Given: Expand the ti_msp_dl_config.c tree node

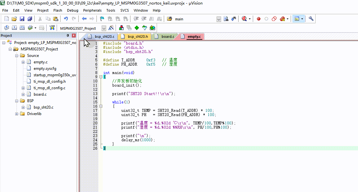Looking at the screenshot, I should [23, 88].
